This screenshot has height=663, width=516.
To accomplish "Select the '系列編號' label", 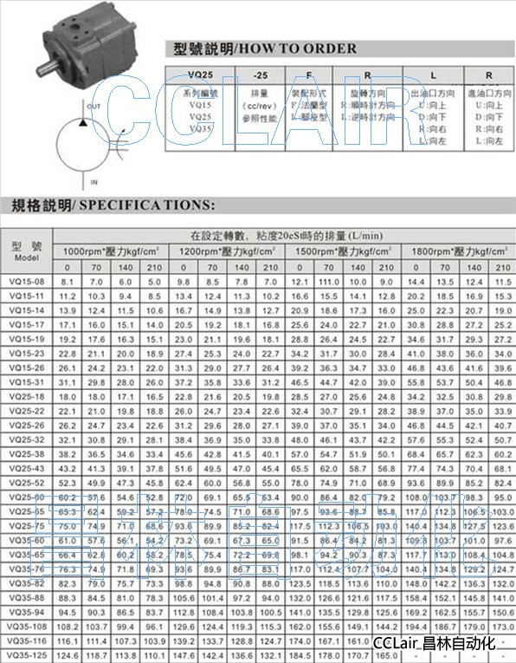I will coord(201,94).
